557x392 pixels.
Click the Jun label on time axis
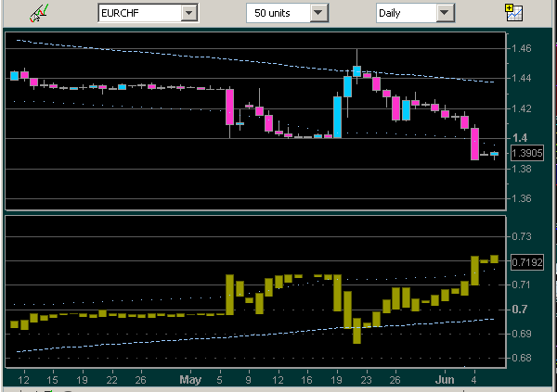pyautogui.click(x=447, y=379)
